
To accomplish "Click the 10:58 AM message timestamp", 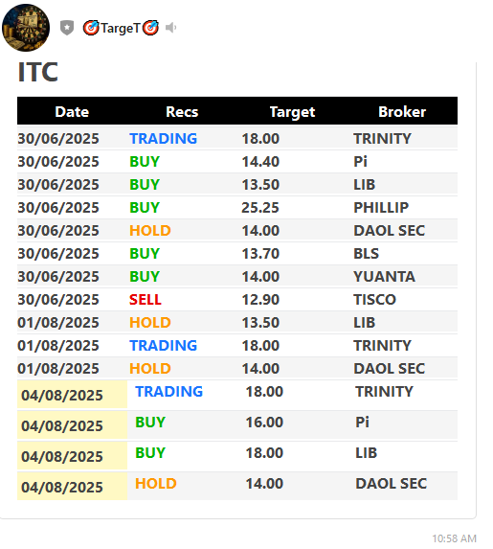I will pos(454,538).
